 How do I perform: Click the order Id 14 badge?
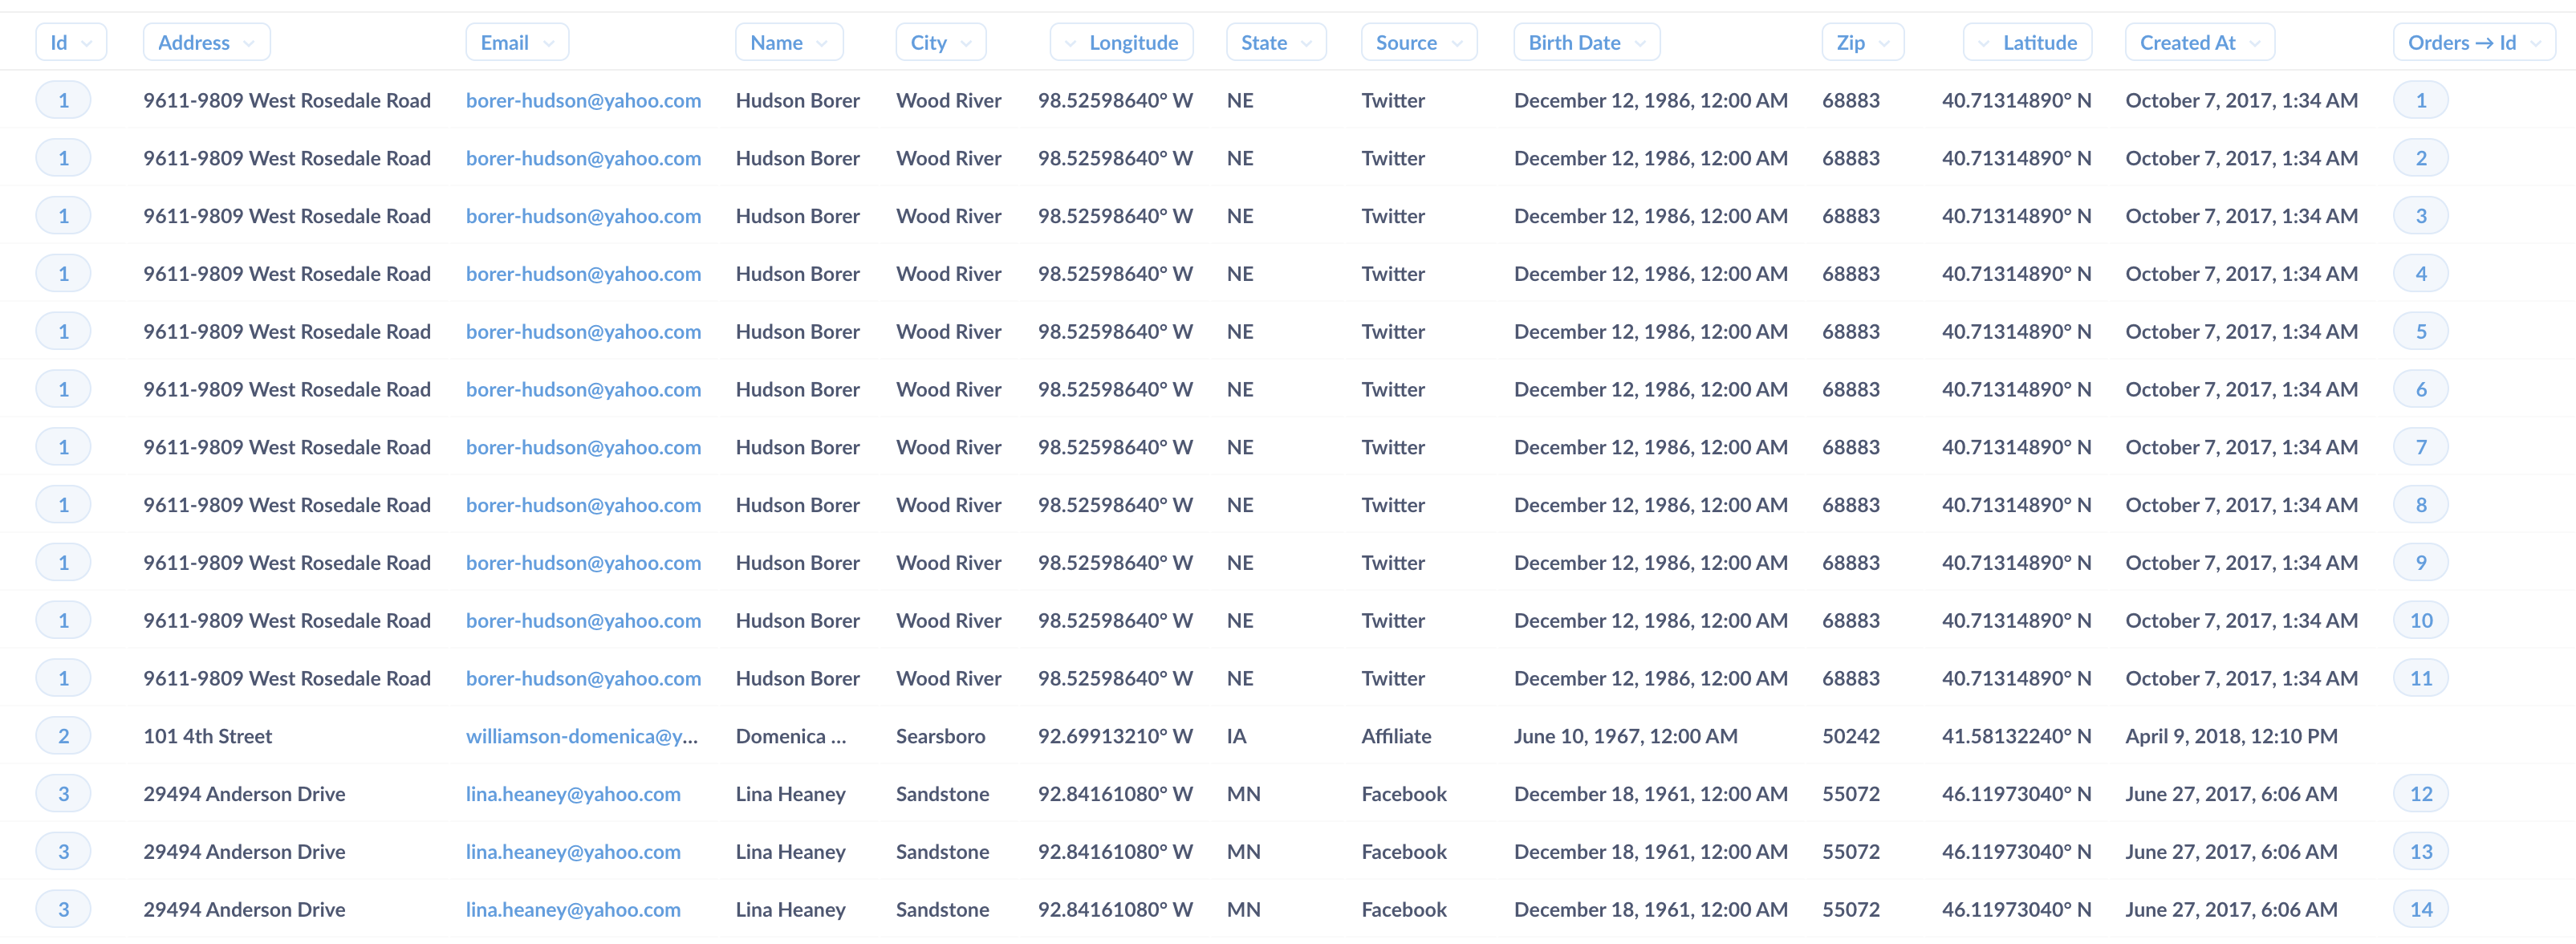(x=2420, y=910)
